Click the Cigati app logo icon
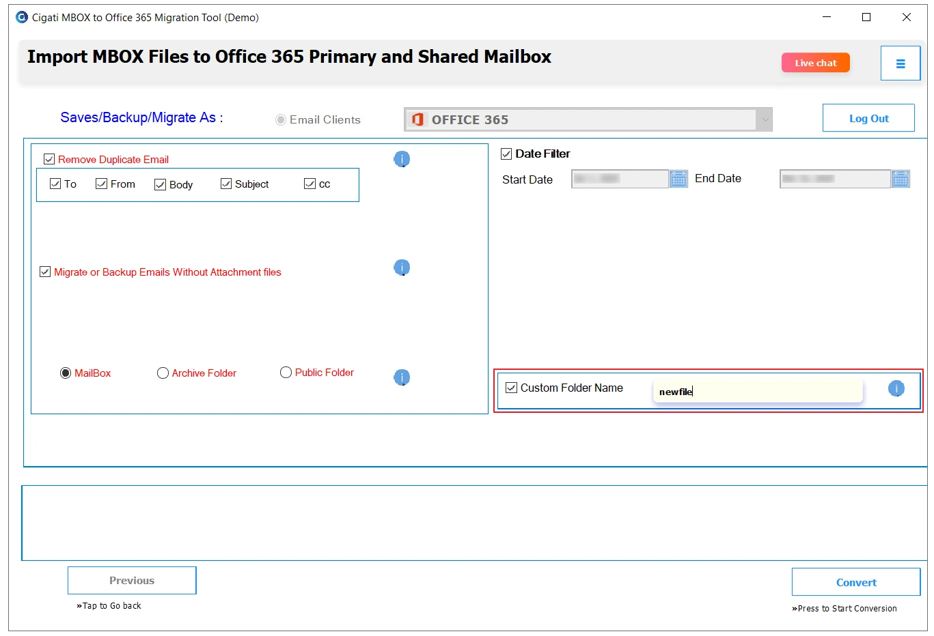Viewport: 934px width, 636px height. [22, 17]
